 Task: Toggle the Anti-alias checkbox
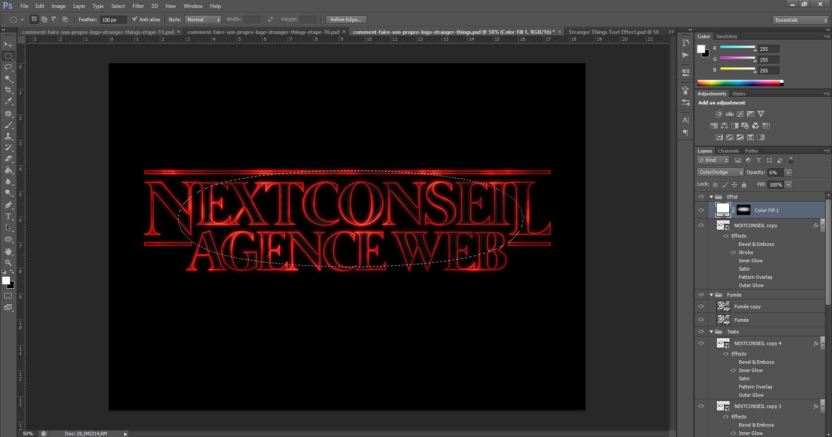(x=134, y=20)
